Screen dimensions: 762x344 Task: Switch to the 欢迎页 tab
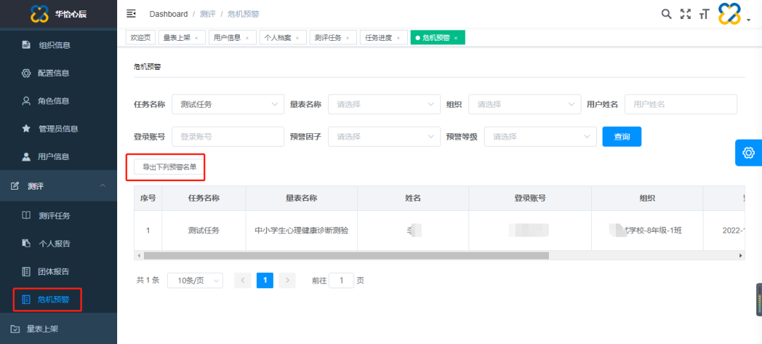[140, 37]
